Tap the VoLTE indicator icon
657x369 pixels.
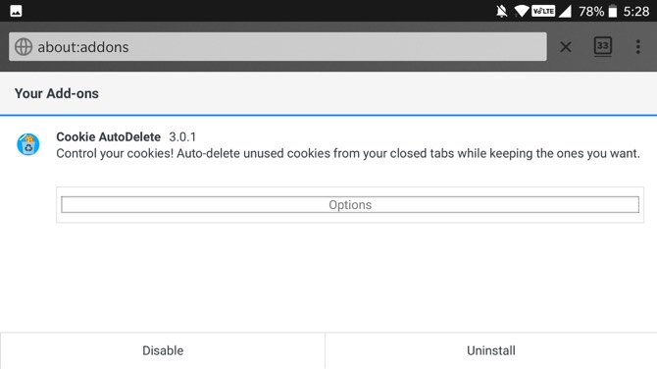[x=543, y=11]
